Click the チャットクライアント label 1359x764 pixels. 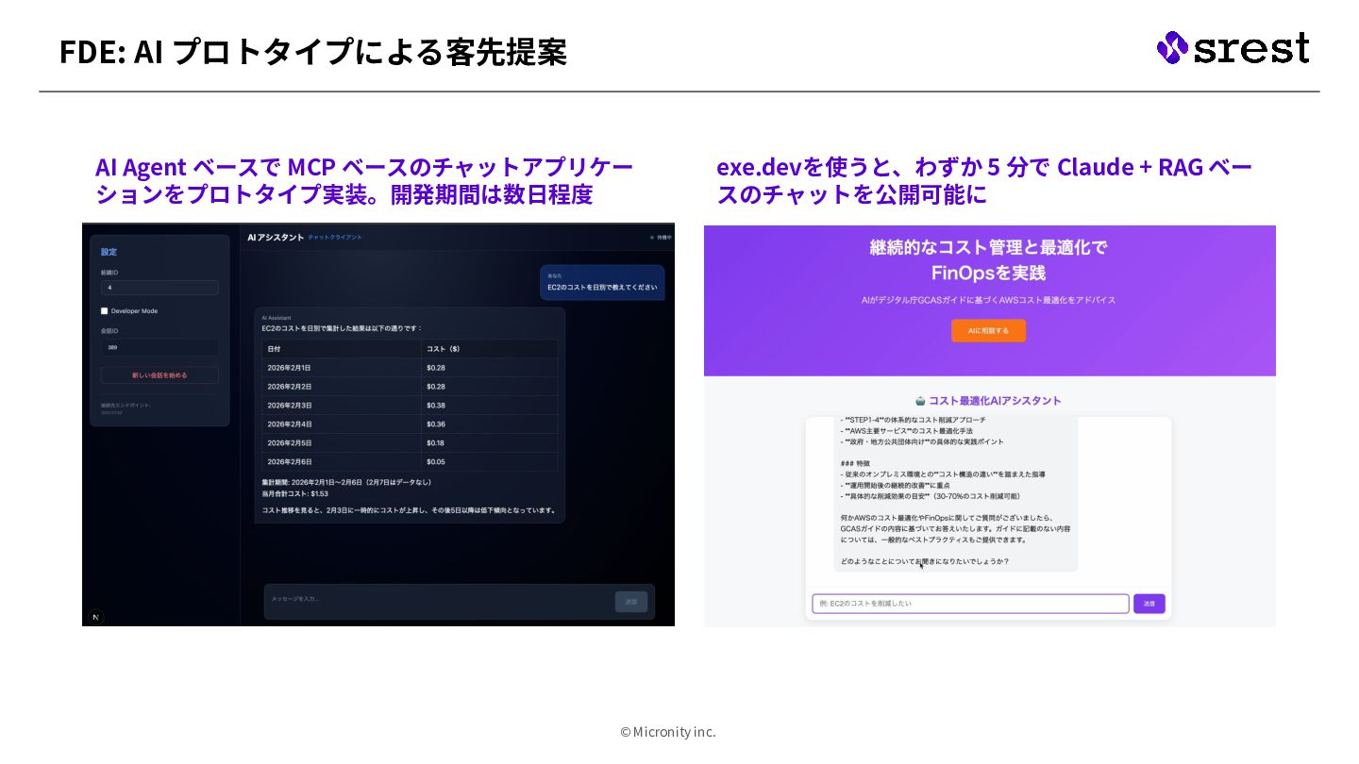pos(335,238)
